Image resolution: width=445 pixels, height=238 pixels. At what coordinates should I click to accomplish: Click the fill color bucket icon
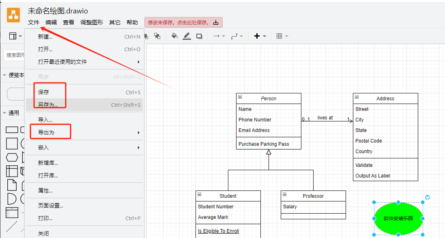174,36
